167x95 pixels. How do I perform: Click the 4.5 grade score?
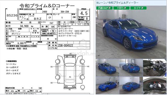point(84,14)
